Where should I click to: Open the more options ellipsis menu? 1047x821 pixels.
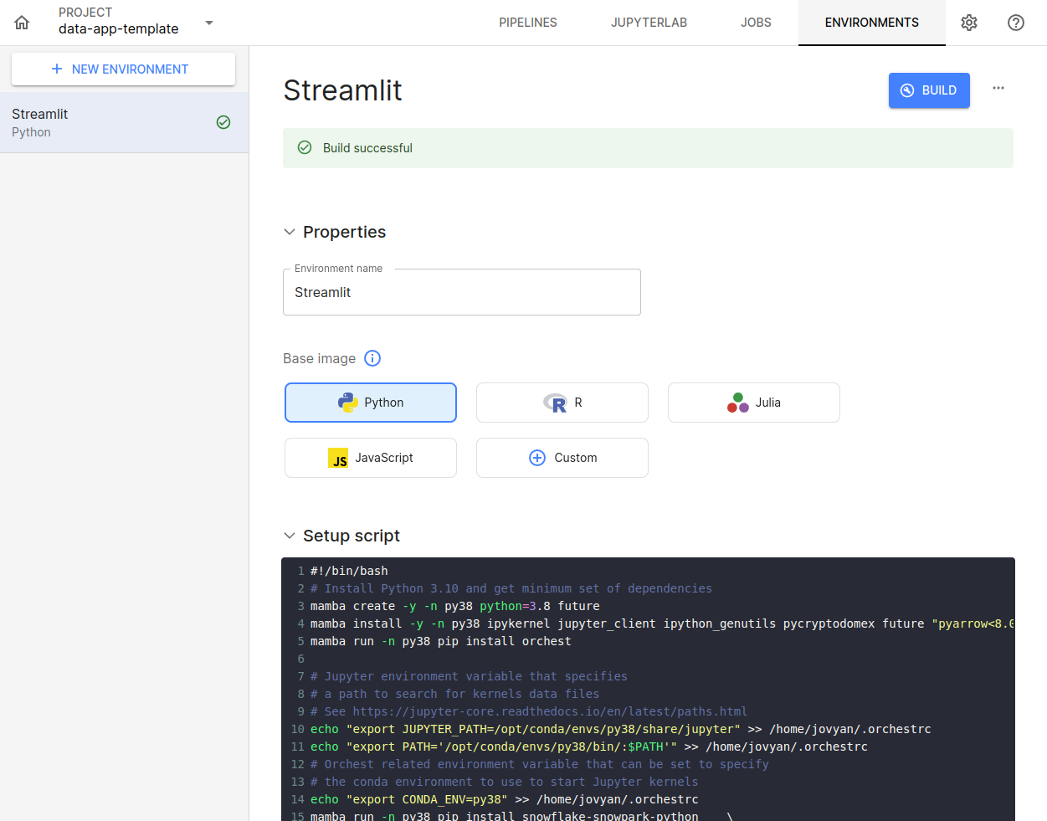pos(998,88)
